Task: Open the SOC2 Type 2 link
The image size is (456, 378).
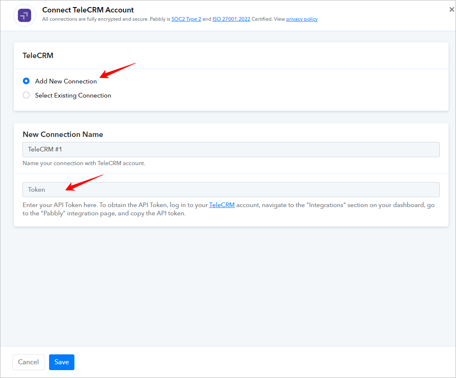Action: 186,19
